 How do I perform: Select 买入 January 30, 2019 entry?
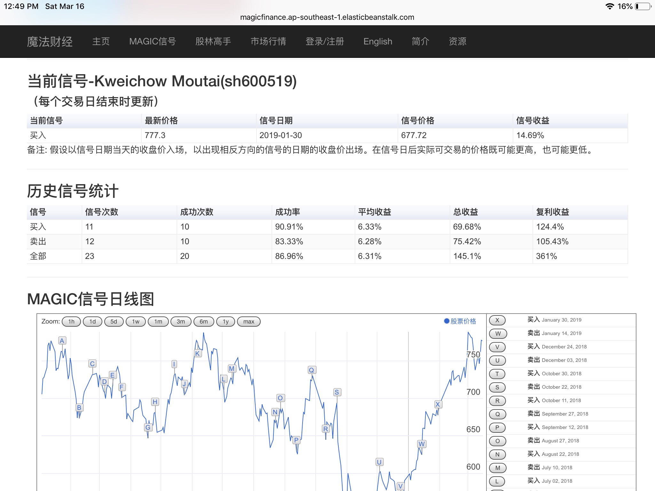pyautogui.click(x=554, y=320)
